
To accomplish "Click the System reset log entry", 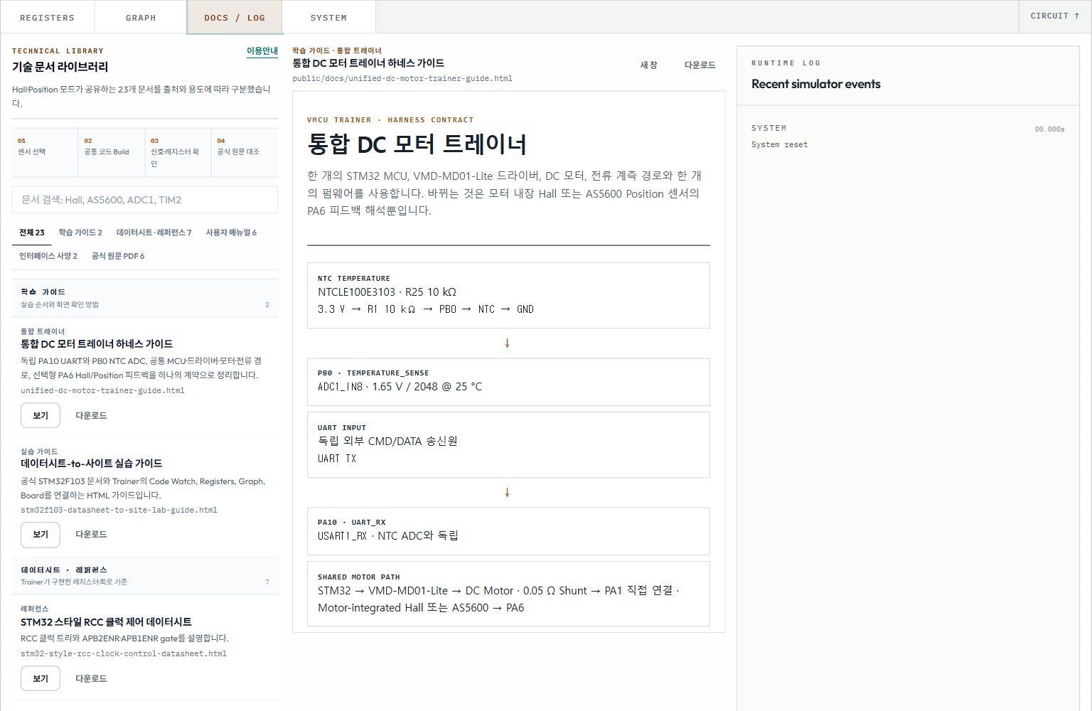I will [780, 145].
